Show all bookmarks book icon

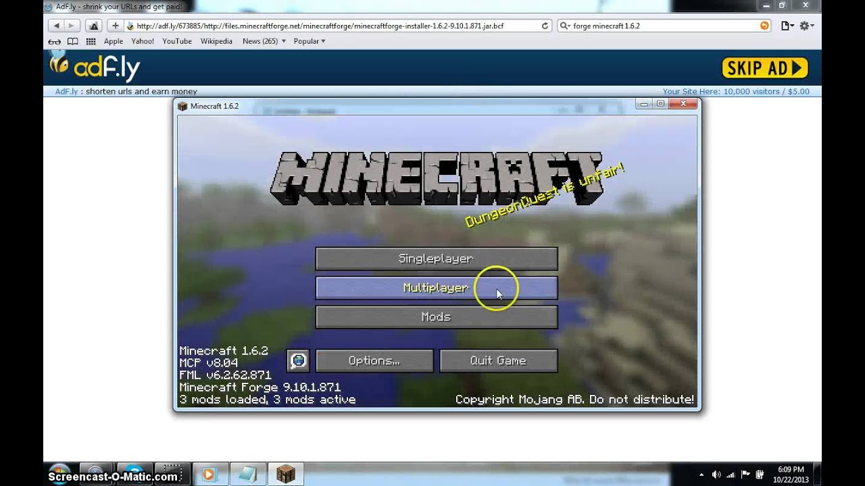[72, 41]
